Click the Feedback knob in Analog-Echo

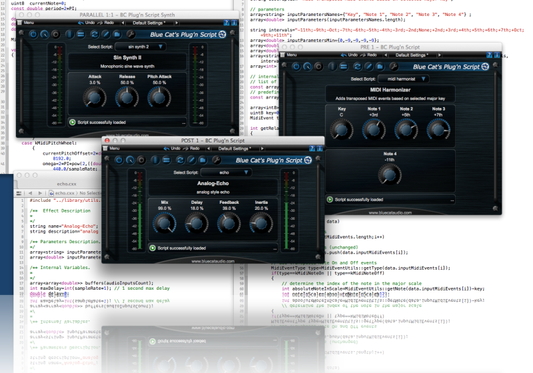[x=229, y=223]
